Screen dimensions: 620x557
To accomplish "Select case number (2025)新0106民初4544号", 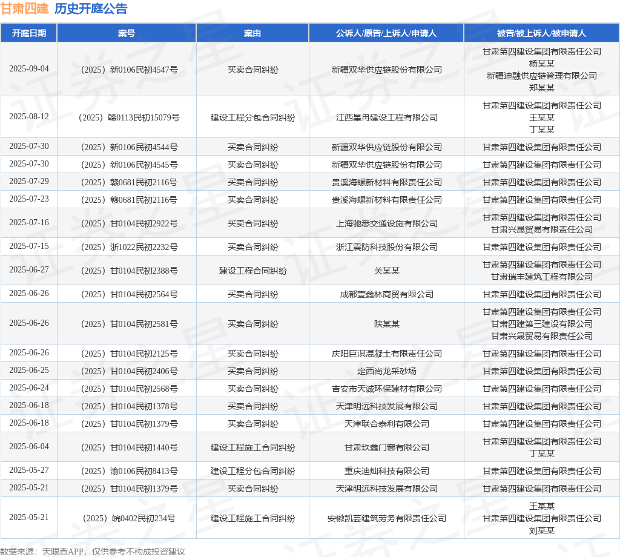I will coord(130,148).
